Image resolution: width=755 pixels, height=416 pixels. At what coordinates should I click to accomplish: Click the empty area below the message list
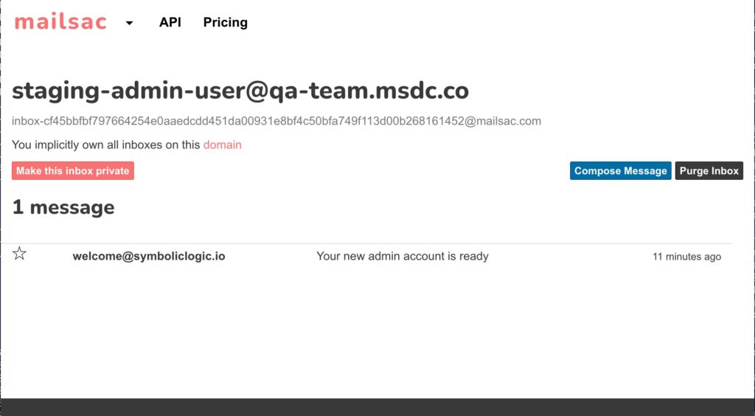[x=377, y=332]
